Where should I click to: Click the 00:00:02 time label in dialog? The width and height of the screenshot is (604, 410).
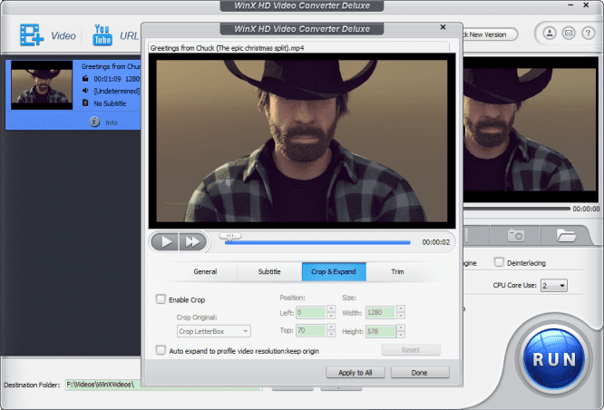tap(436, 242)
